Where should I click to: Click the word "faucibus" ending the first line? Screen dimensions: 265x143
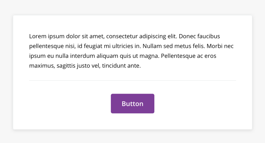[x=209, y=37]
